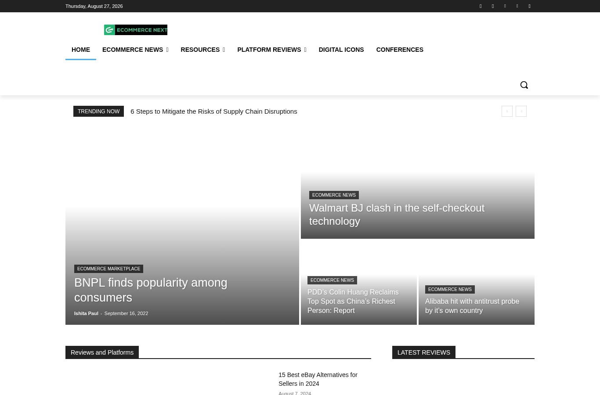Expand the RESOURCES dropdown arrow

tap(224, 50)
